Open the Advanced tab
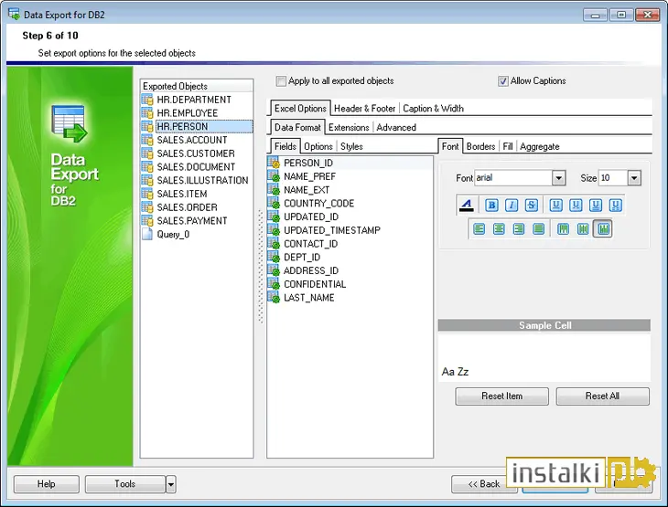 (x=396, y=128)
